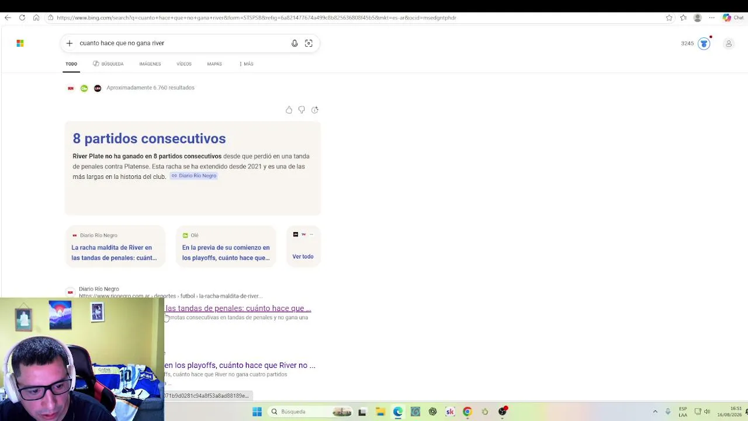Viewport: 748px width, 421px height.
Task: Click the ESP LAA language indicator
Action: 683,412
